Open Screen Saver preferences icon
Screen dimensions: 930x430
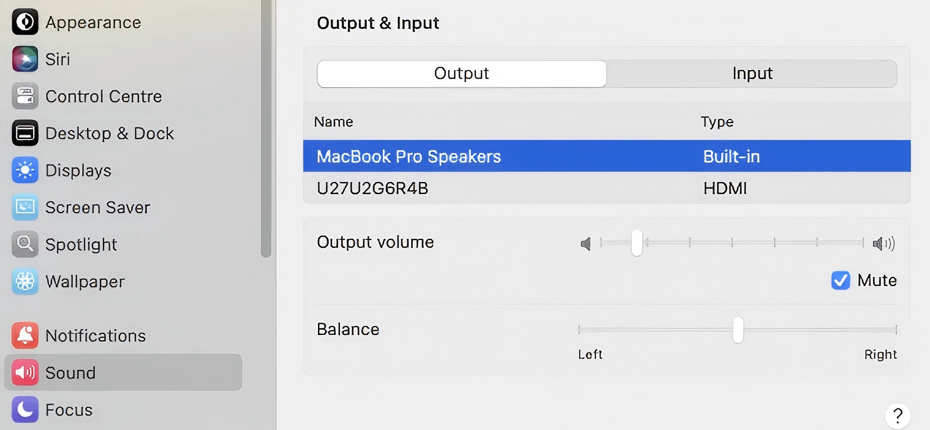[25, 207]
